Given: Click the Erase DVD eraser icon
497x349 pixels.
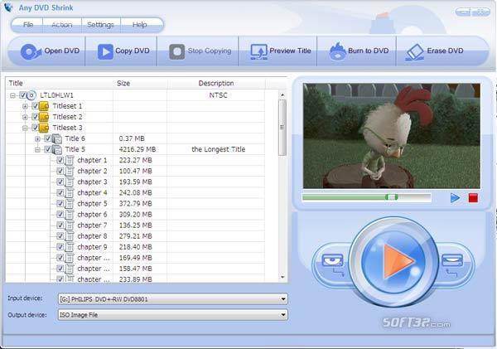Looking at the screenshot, I should tap(415, 52).
